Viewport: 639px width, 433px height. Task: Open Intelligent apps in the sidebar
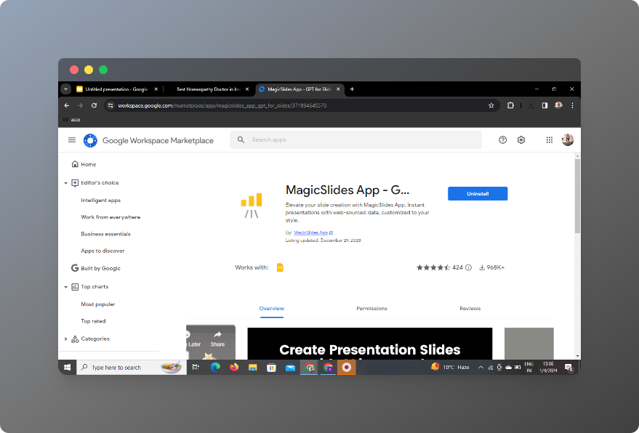click(x=100, y=201)
